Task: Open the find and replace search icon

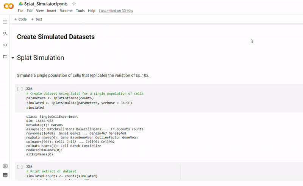Action: [5, 34]
